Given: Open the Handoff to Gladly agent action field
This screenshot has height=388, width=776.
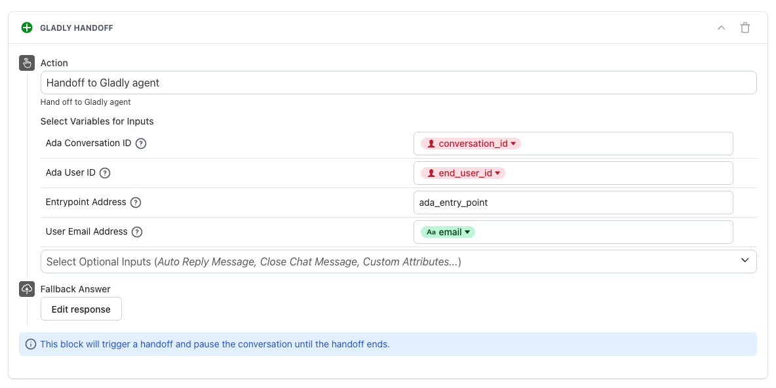Looking at the screenshot, I should coord(398,83).
